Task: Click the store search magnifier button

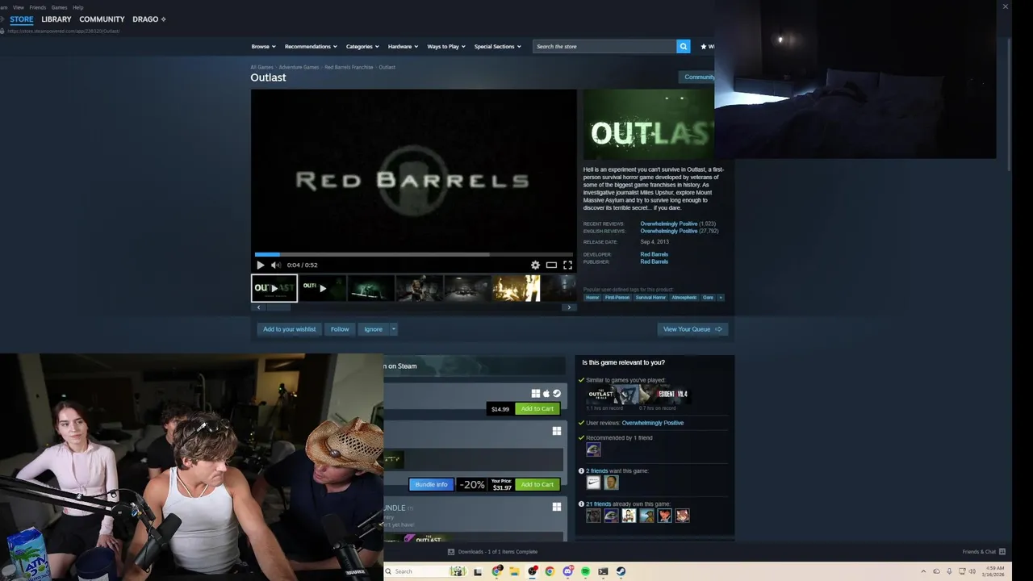Action: [684, 47]
